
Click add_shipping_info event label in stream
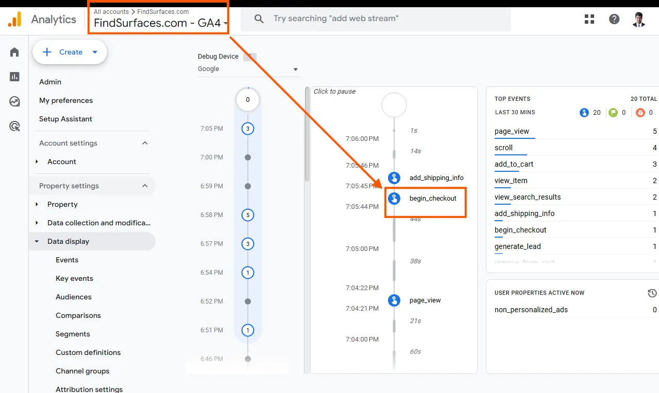(436, 177)
